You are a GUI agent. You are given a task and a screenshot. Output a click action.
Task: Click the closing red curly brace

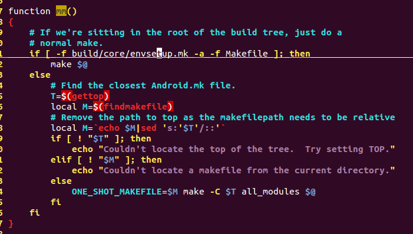(x=11, y=223)
